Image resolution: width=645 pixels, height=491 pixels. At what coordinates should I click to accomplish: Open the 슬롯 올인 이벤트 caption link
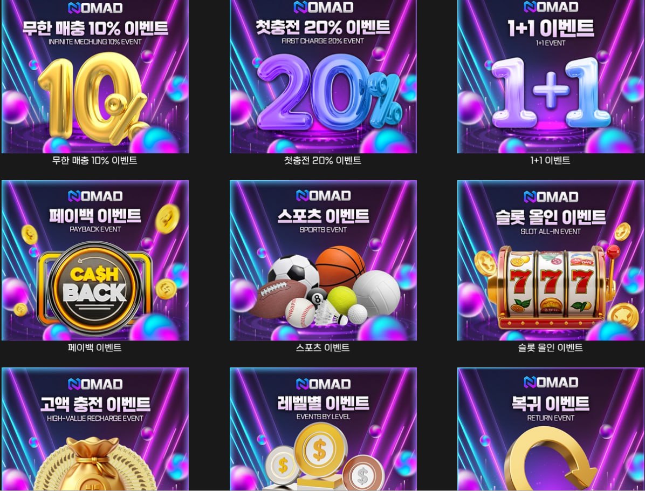click(x=551, y=348)
